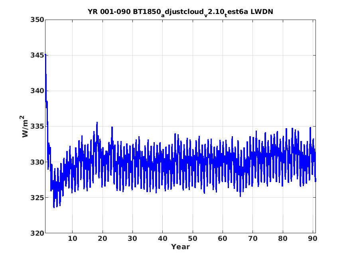Click y-axis tick label 345
349x262 pixels.
[37, 55]
